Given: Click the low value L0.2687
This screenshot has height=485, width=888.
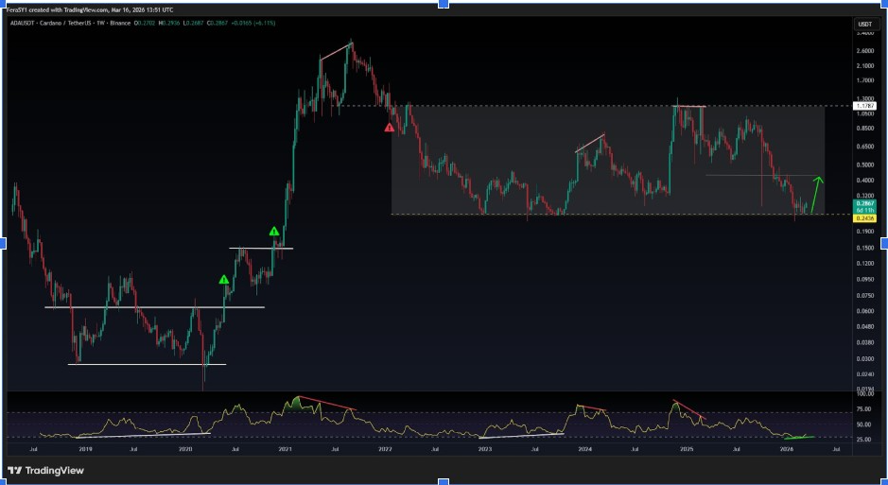Looking at the screenshot, I should click(194, 24).
